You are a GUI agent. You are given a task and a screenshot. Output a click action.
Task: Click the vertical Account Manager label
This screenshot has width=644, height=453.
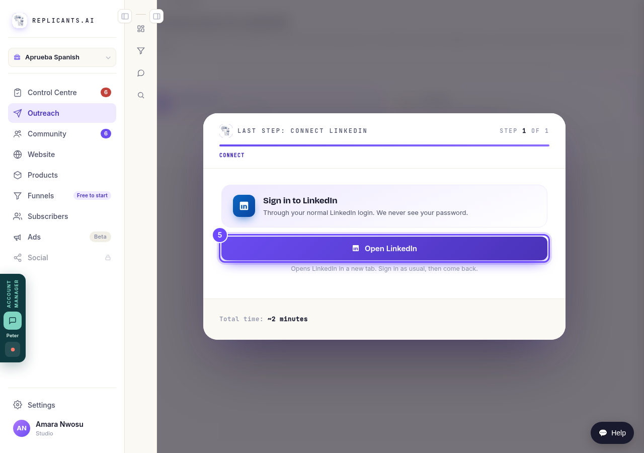point(13,294)
